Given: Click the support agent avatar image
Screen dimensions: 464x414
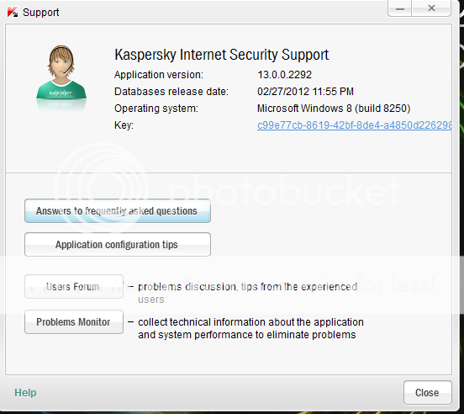Looking at the screenshot, I should click(x=61, y=77).
